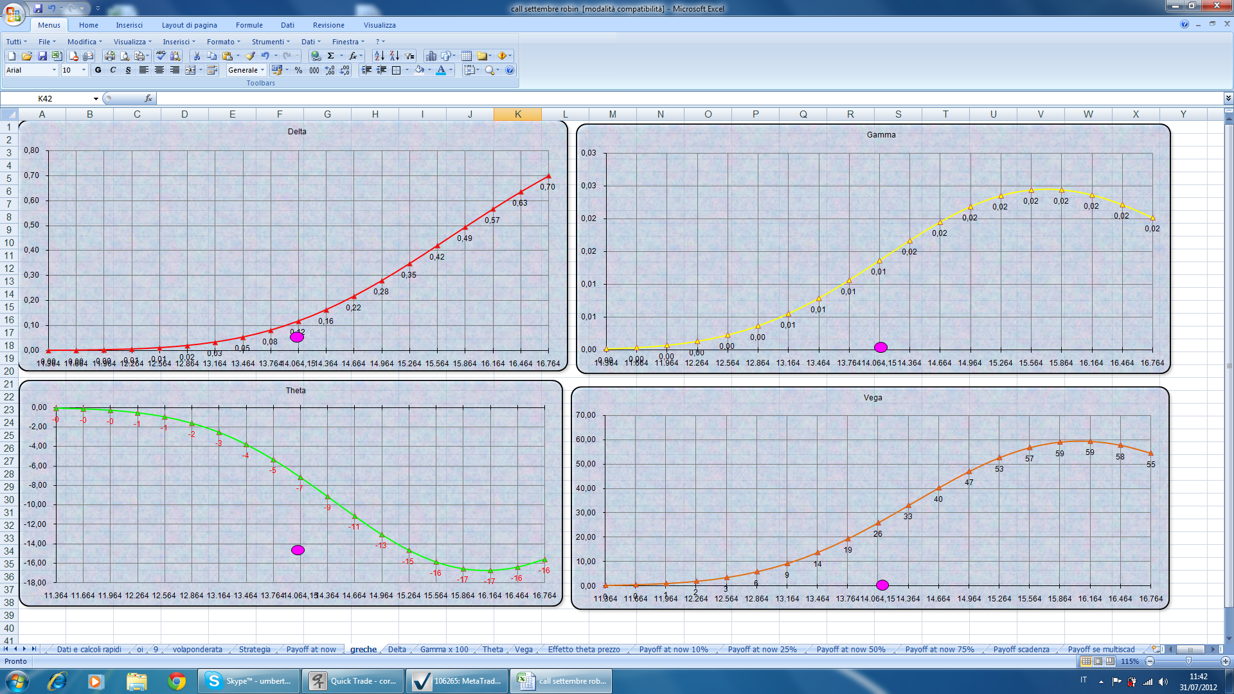Apply the font color A swatch
The width and height of the screenshot is (1234, 694).
tap(441, 70)
